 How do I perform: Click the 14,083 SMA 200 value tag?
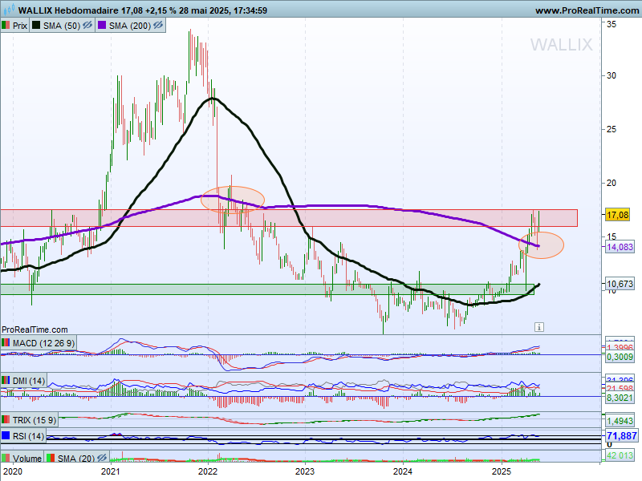click(x=620, y=247)
